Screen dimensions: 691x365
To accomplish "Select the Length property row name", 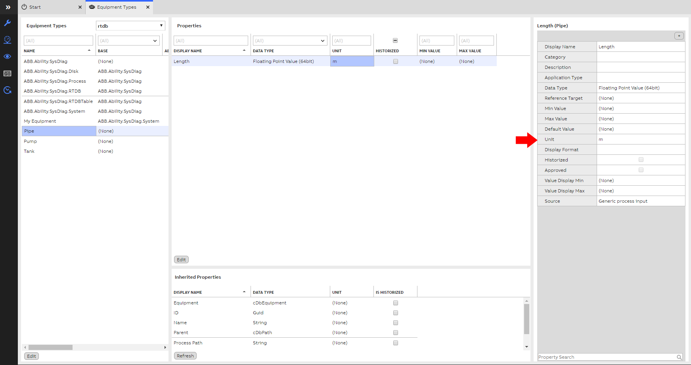I will coord(182,61).
